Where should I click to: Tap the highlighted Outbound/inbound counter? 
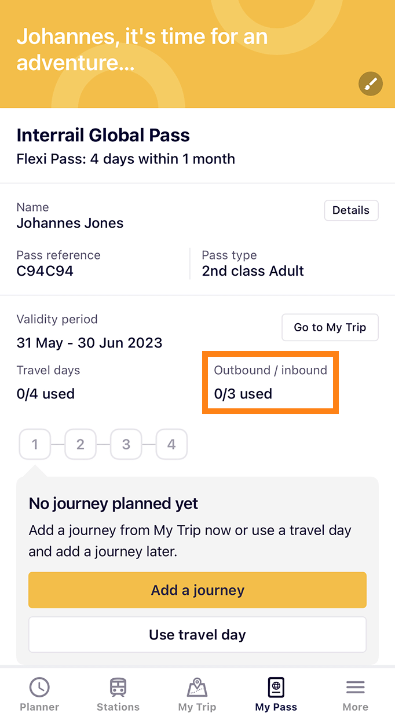[270, 382]
